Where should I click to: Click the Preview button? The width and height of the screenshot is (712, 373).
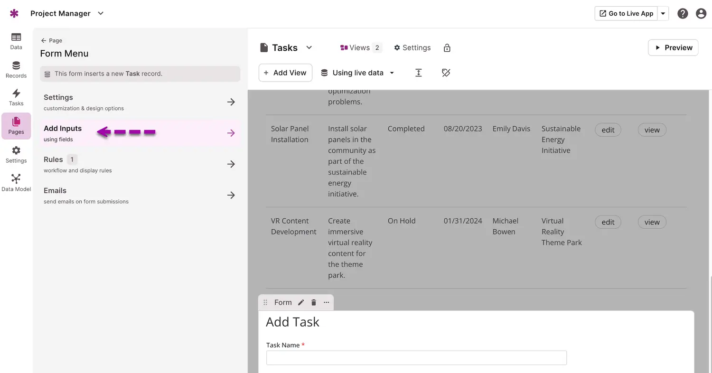click(673, 47)
